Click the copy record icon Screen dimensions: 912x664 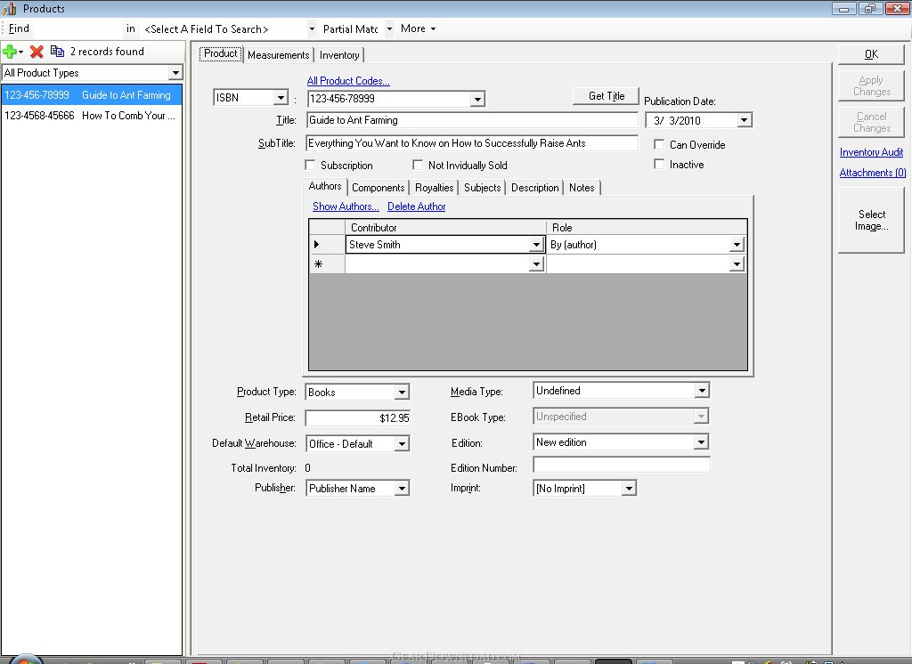pos(57,51)
